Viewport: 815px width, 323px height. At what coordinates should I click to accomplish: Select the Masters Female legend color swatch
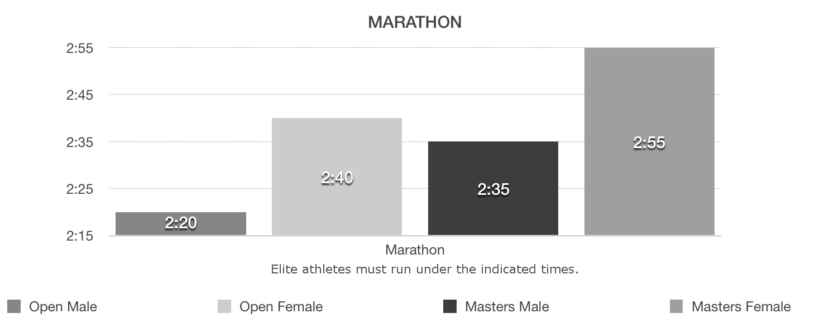pos(675,306)
